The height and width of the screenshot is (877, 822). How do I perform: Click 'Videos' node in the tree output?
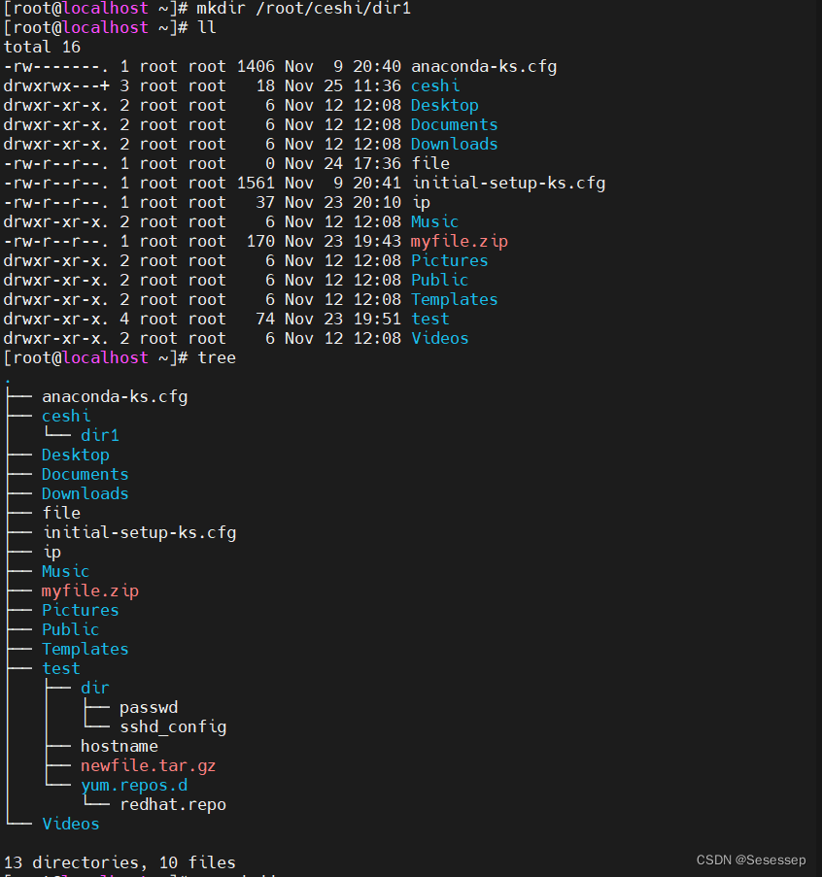[71, 825]
